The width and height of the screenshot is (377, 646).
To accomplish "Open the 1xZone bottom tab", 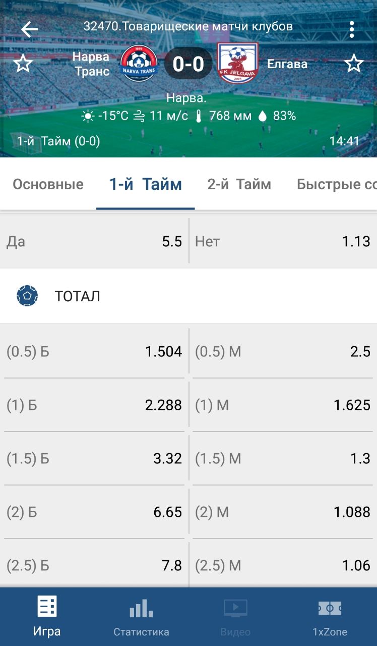I will click(330, 616).
